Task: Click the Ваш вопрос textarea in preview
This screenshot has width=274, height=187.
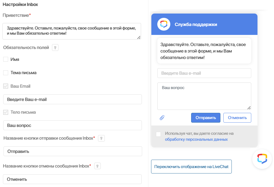Action: pos(204,96)
